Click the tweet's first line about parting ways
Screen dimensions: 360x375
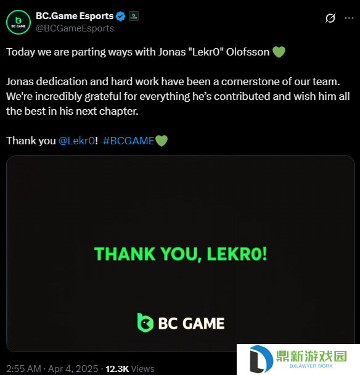click(137, 52)
